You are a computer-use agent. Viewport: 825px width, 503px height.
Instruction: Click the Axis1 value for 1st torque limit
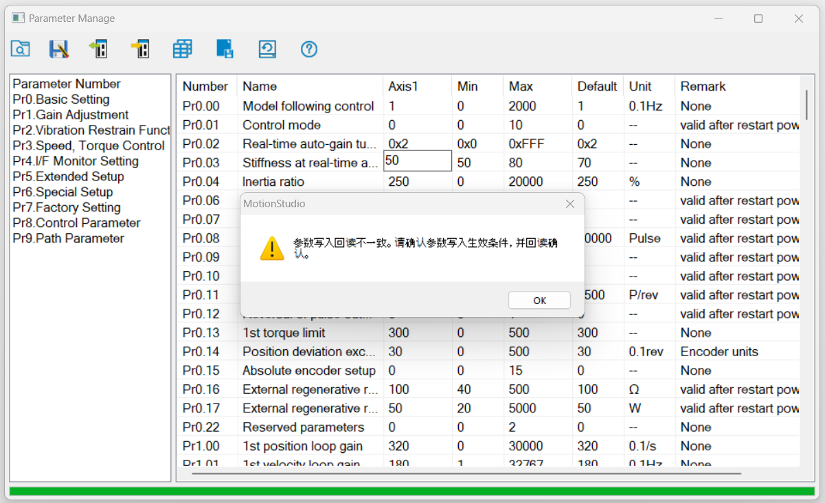[399, 333]
